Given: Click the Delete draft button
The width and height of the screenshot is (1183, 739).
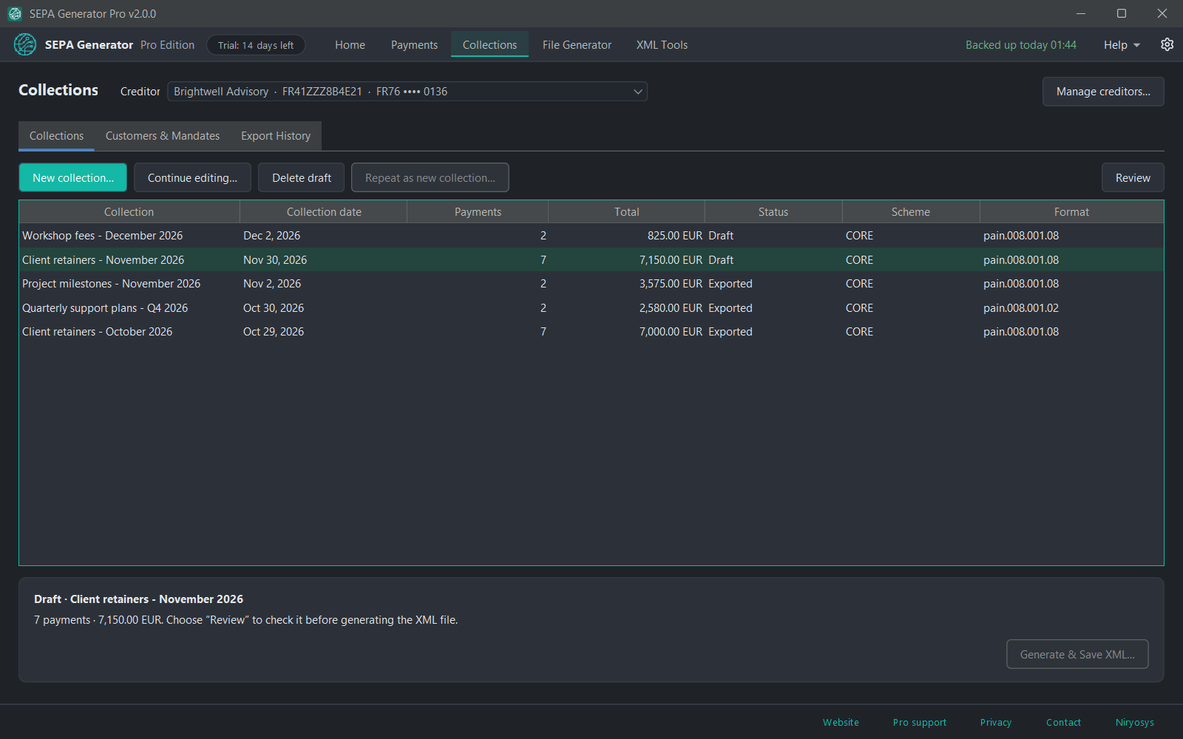Looking at the screenshot, I should [x=302, y=177].
